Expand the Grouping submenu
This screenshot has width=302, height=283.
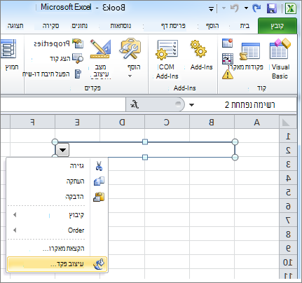pyautogui.click(x=57, y=214)
